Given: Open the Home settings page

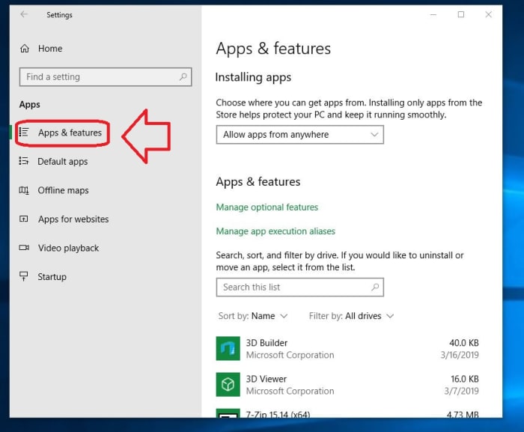Looking at the screenshot, I should [50, 49].
